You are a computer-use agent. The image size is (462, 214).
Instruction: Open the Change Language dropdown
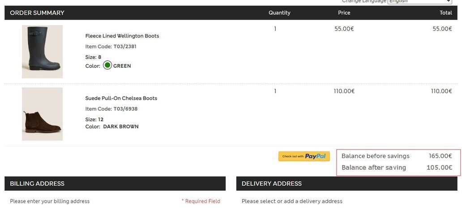tap(420, 2)
